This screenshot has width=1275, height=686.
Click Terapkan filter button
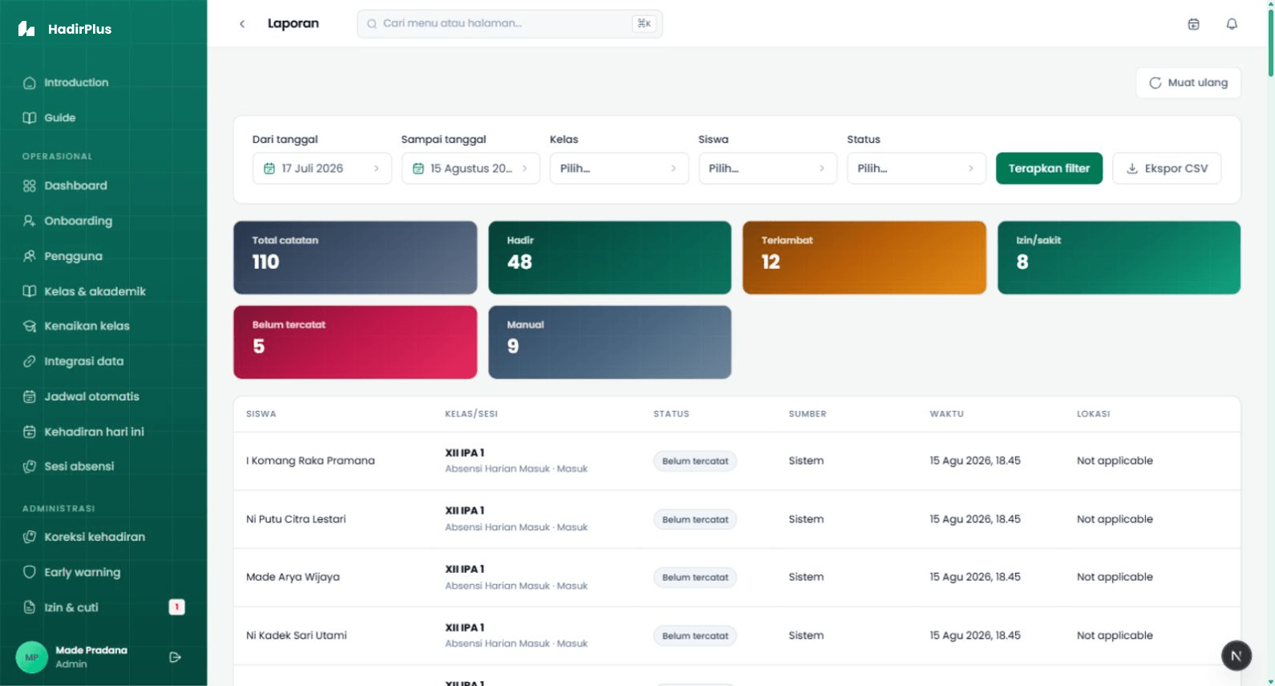(x=1049, y=168)
